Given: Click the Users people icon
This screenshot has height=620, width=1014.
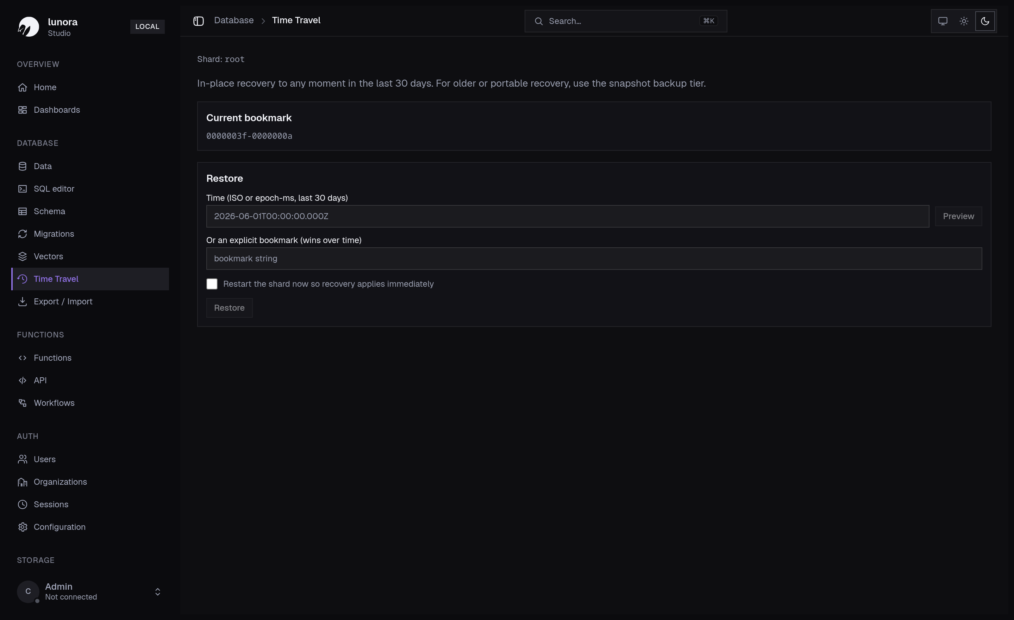Looking at the screenshot, I should pos(23,459).
